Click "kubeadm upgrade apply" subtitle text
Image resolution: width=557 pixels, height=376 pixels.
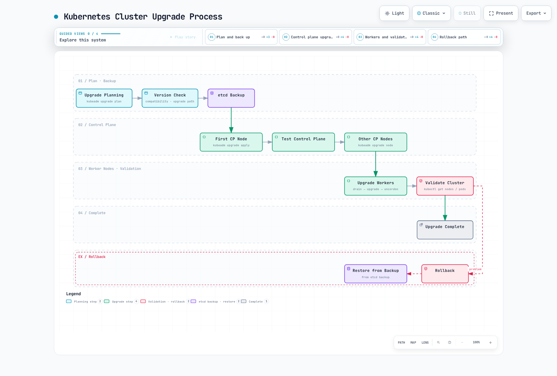(x=231, y=146)
